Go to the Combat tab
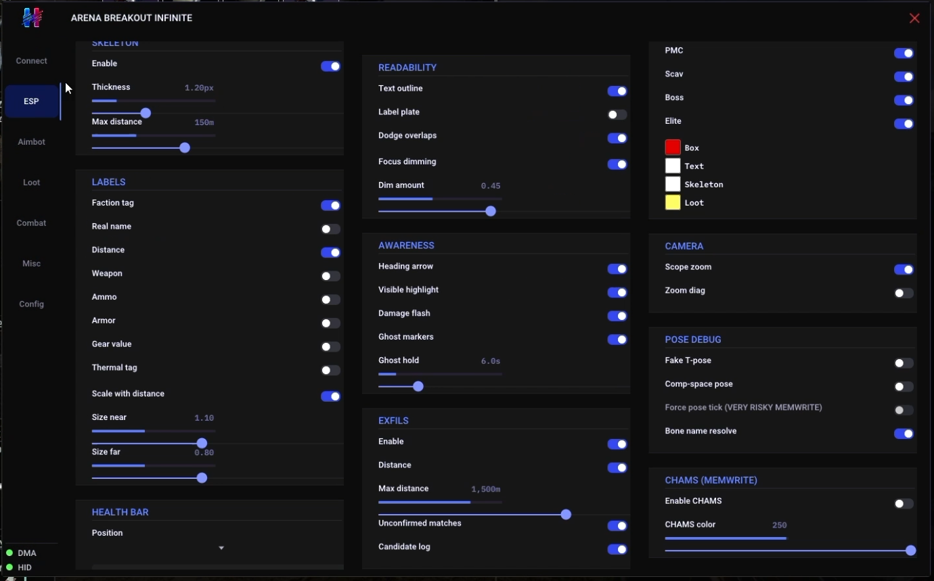Screen dimensions: 934x581 [x=32, y=223]
